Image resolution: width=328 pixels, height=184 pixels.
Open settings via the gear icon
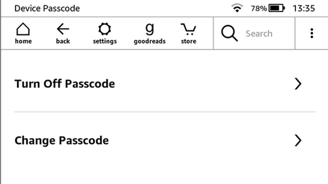click(x=104, y=29)
